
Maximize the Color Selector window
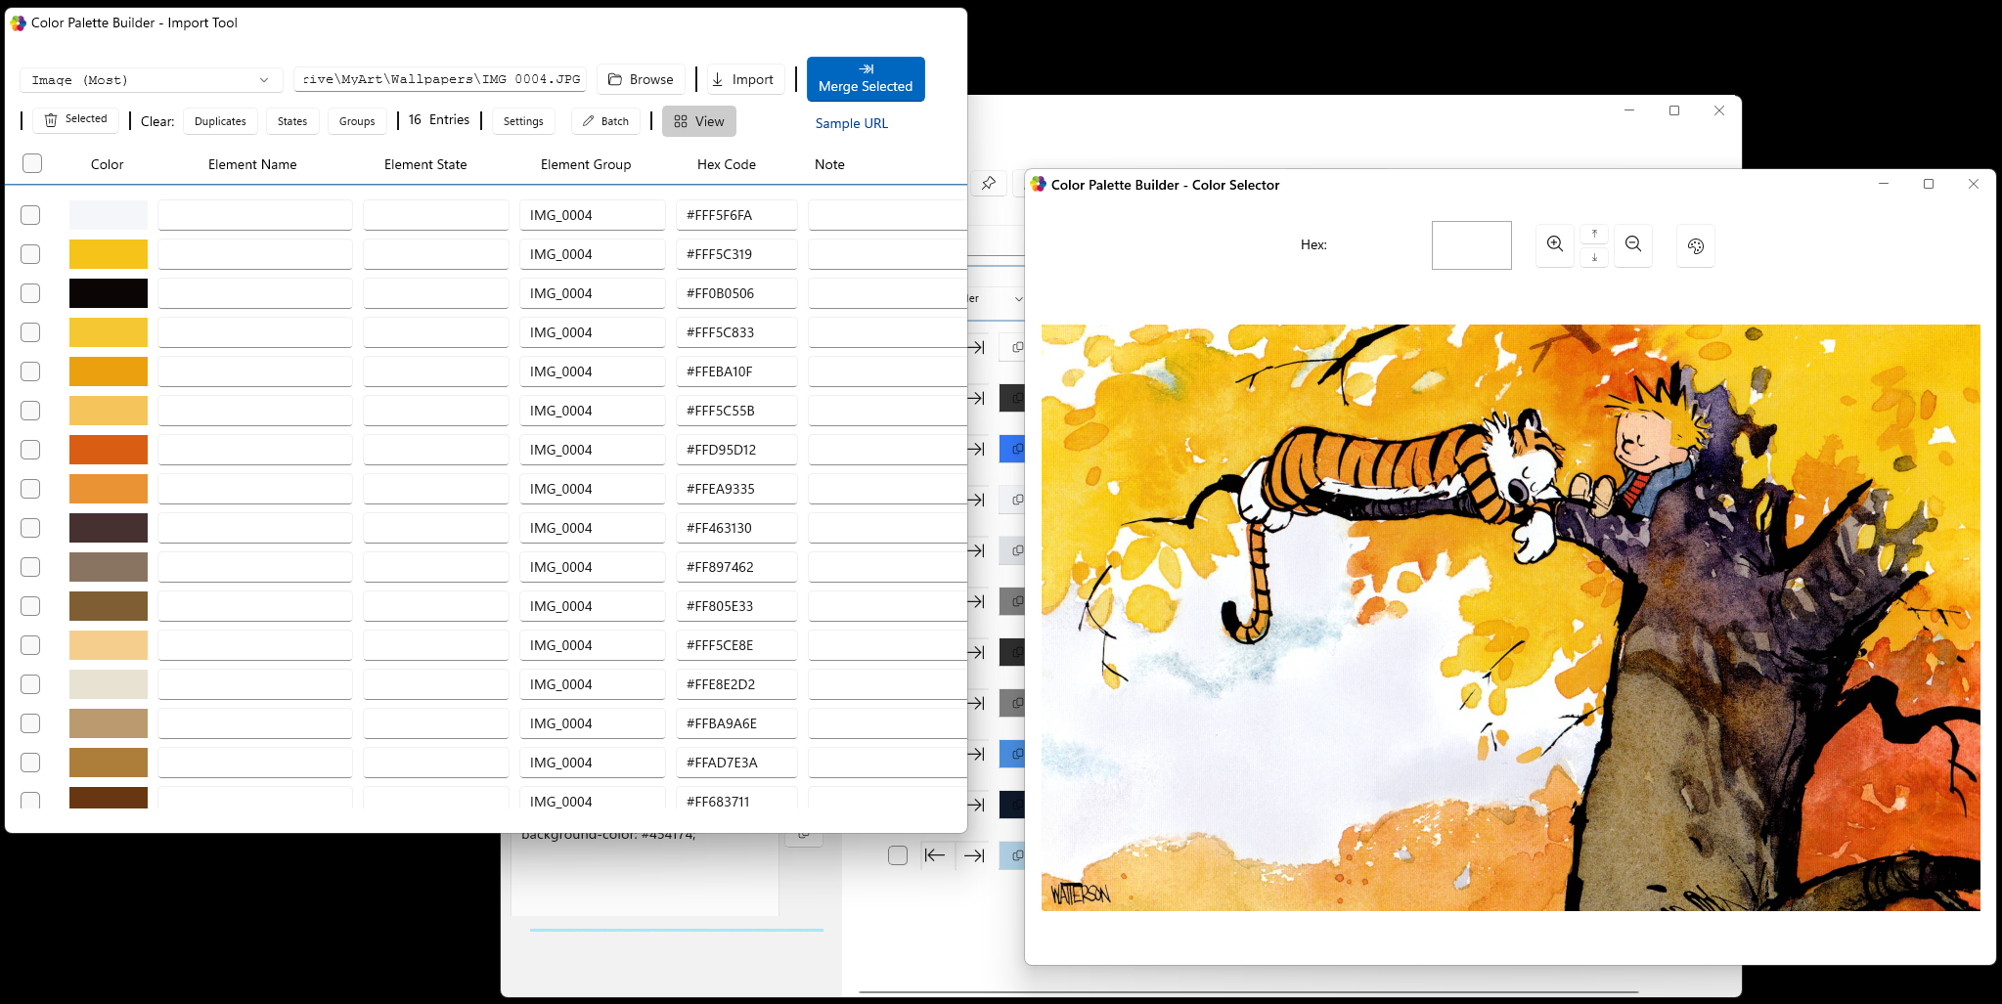click(x=1929, y=184)
